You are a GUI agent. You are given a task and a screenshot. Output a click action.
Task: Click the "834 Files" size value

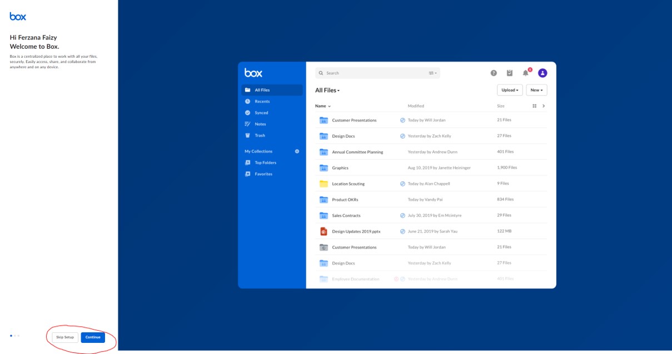click(x=505, y=200)
